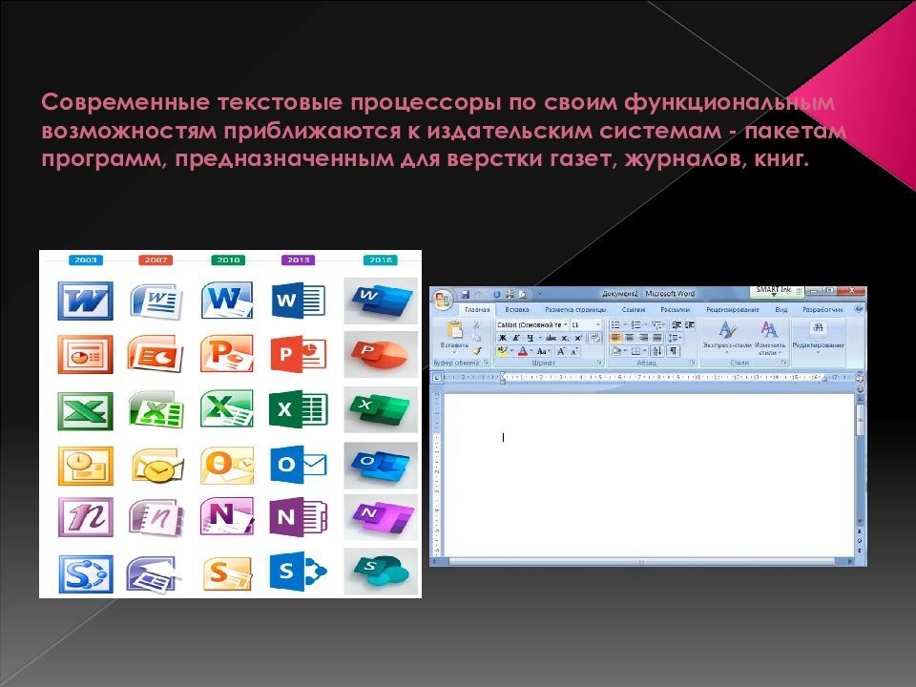Click the Clear Formatting icon
The height and width of the screenshot is (687, 916).
(x=595, y=338)
